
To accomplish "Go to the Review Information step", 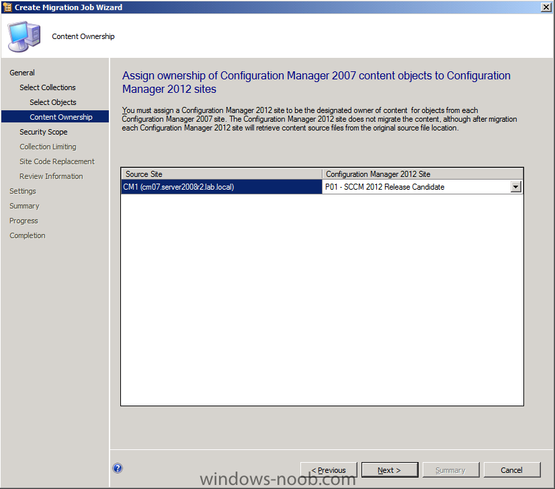I will (x=51, y=176).
